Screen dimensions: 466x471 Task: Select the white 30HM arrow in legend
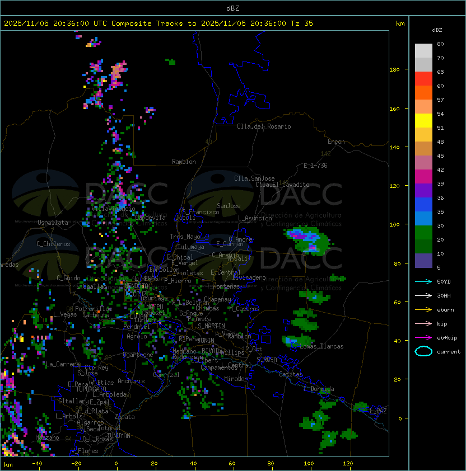pyautogui.click(x=423, y=295)
